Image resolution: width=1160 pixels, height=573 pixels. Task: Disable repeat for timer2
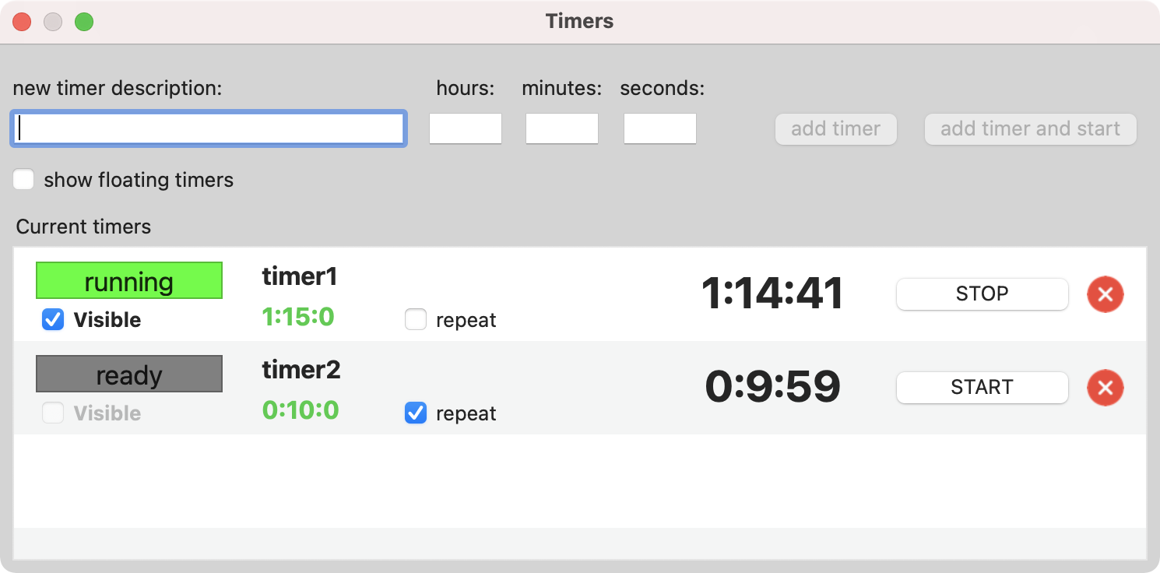pyautogui.click(x=416, y=413)
